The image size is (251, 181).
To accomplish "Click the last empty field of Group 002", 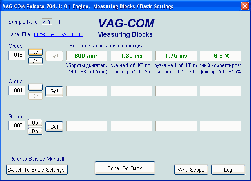I will [x=220, y=126].
